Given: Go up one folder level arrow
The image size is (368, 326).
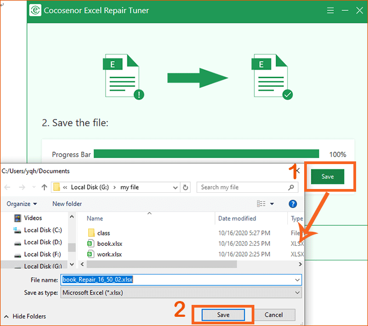Looking at the screenshot, I should (x=44, y=187).
